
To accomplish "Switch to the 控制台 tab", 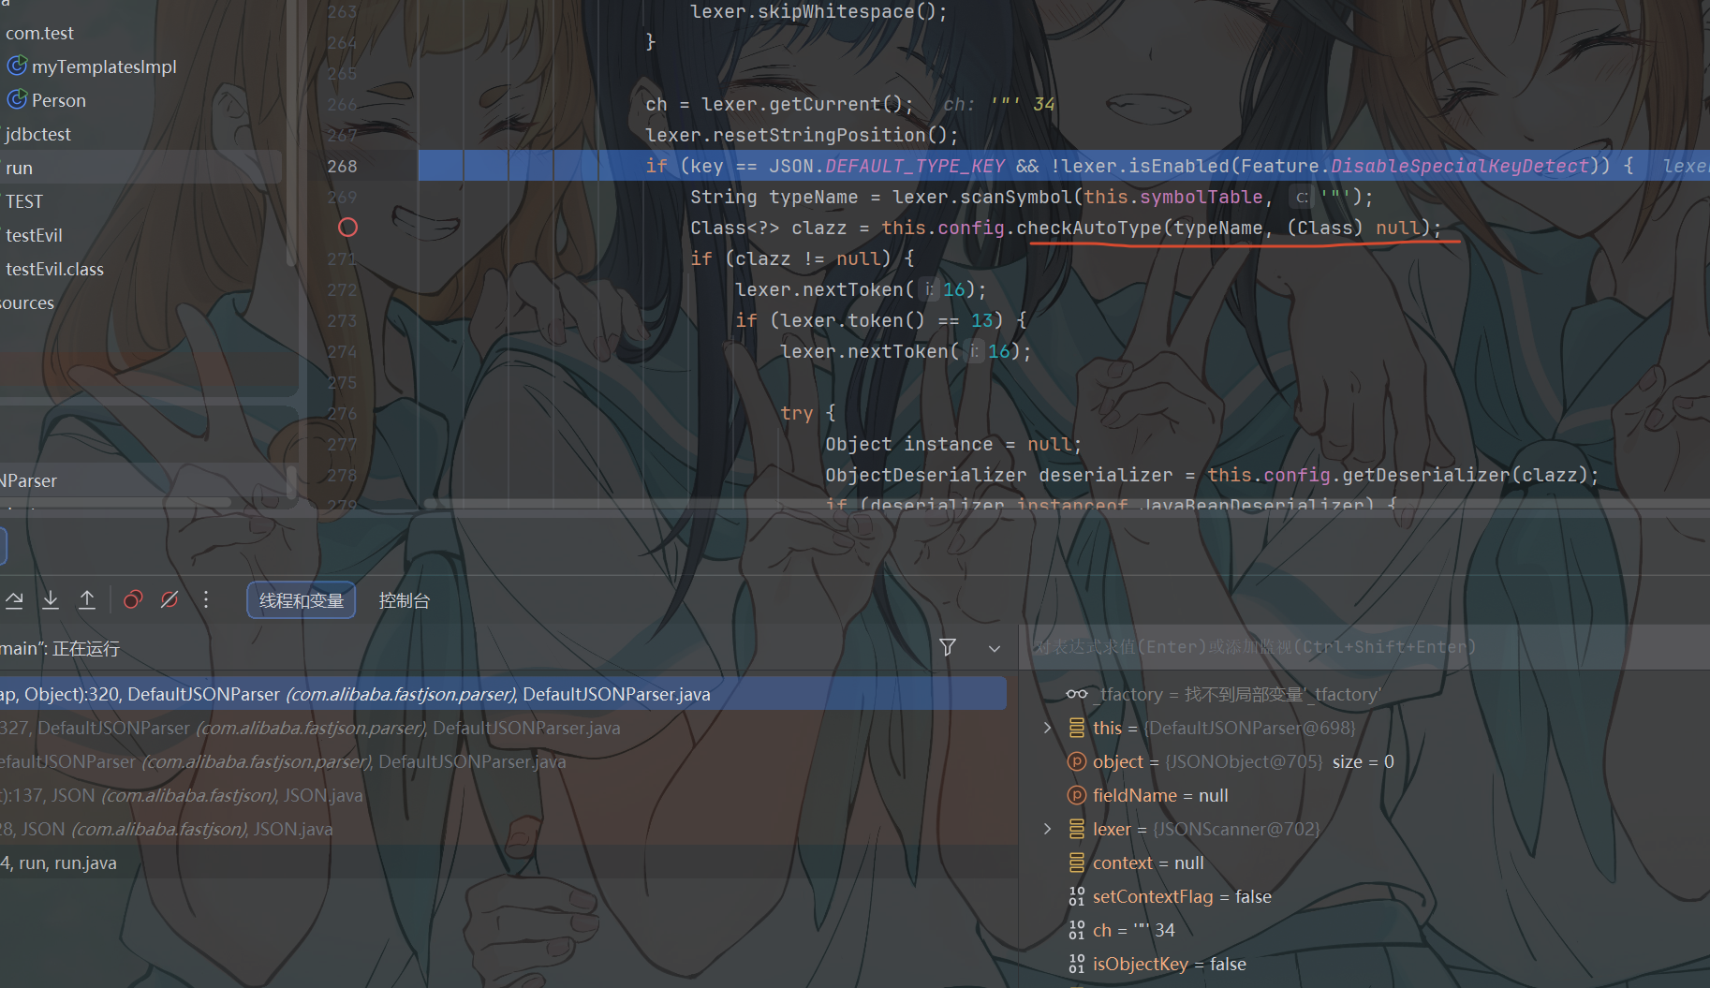I will pyautogui.click(x=405, y=600).
